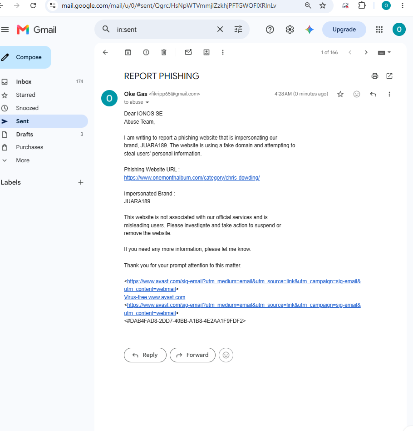The width and height of the screenshot is (413, 431).
Task: Click the '1 of 166' counter
Action: tap(329, 52)
